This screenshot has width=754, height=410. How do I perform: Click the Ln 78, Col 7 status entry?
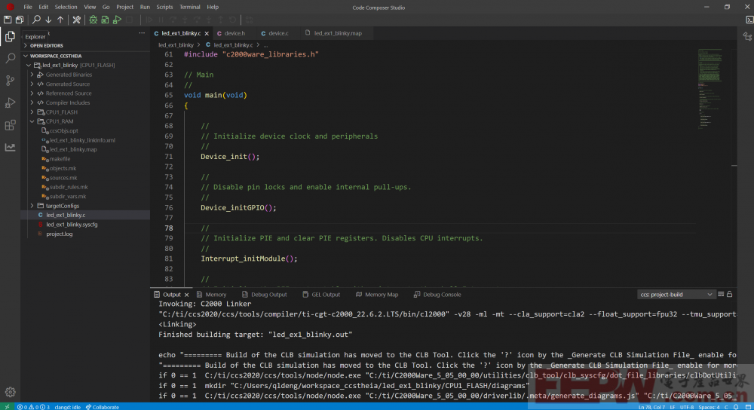click(x=651, y=407)
